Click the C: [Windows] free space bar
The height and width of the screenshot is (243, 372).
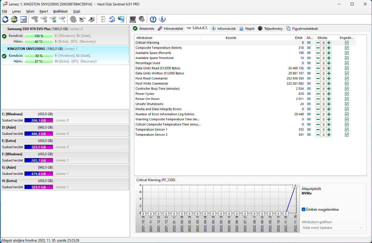coord(39,120)
